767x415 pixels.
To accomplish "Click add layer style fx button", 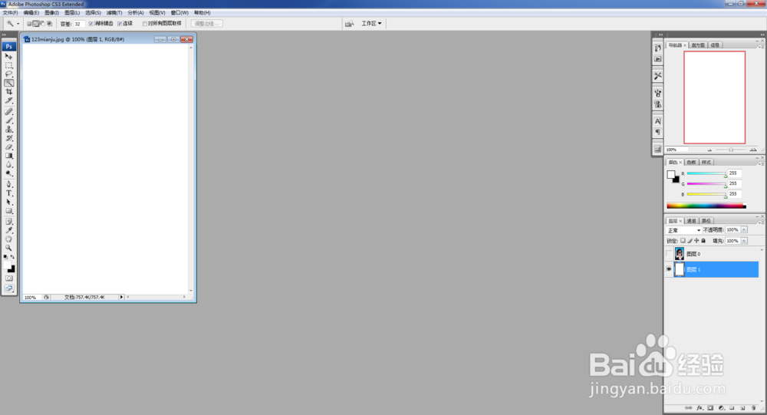I will [700, 407].
